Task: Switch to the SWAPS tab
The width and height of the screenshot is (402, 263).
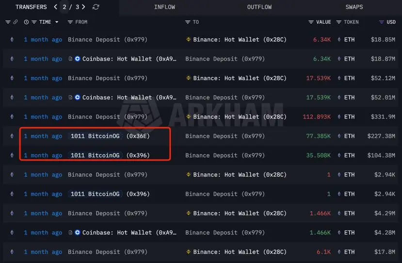Action: (354, 7)
